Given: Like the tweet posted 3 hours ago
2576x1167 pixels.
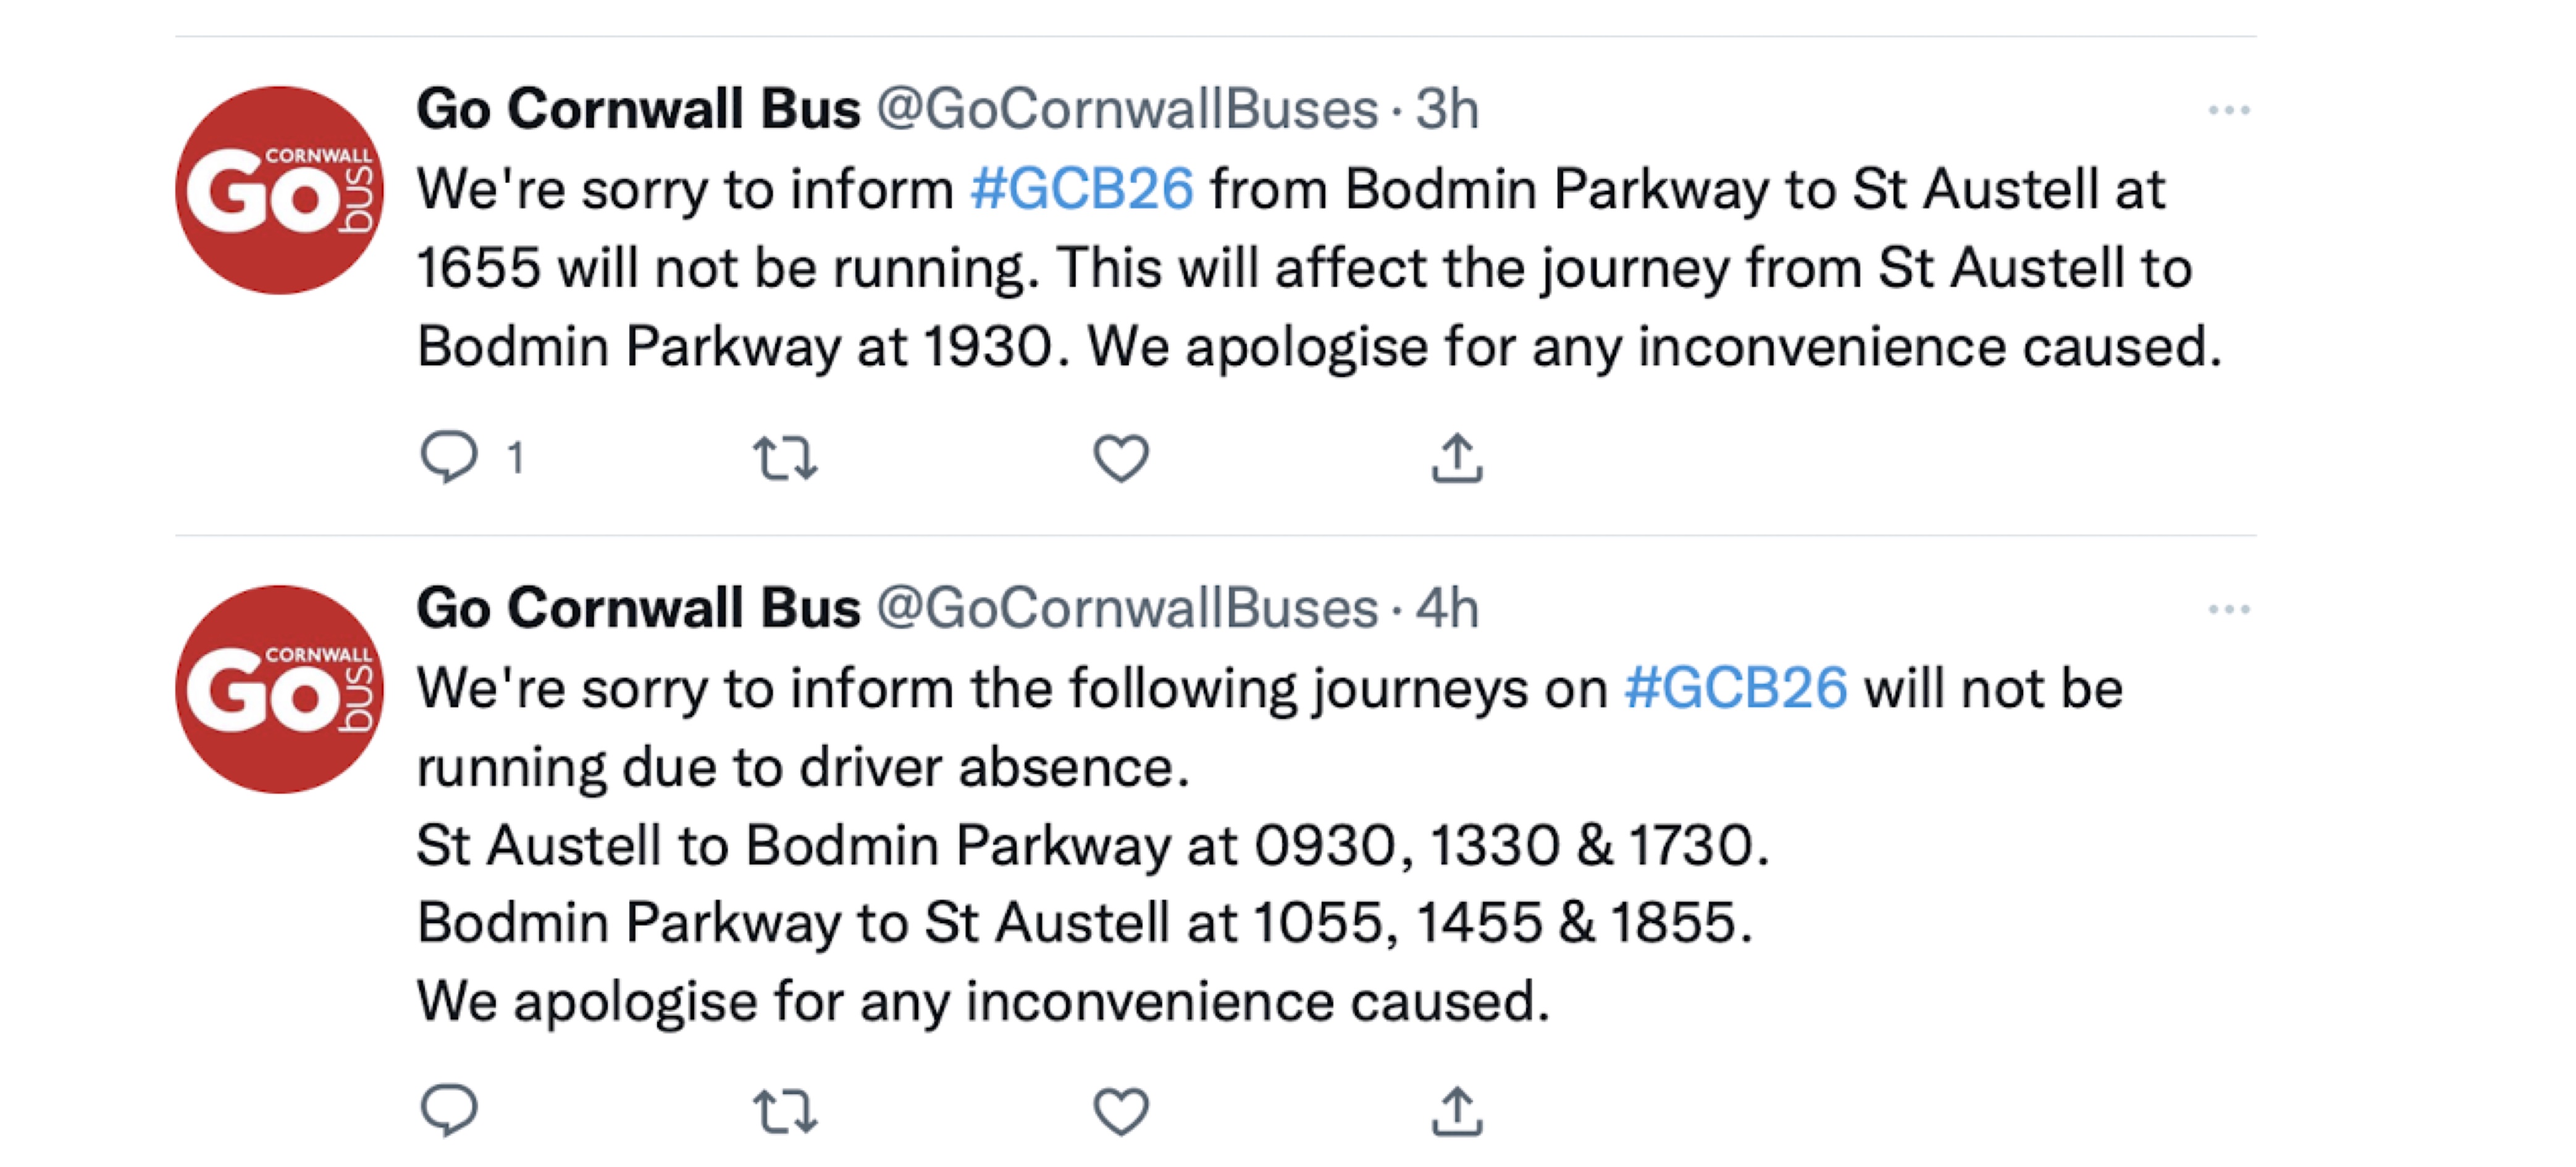Looking at the screenshot, I should click(1122, 458).
